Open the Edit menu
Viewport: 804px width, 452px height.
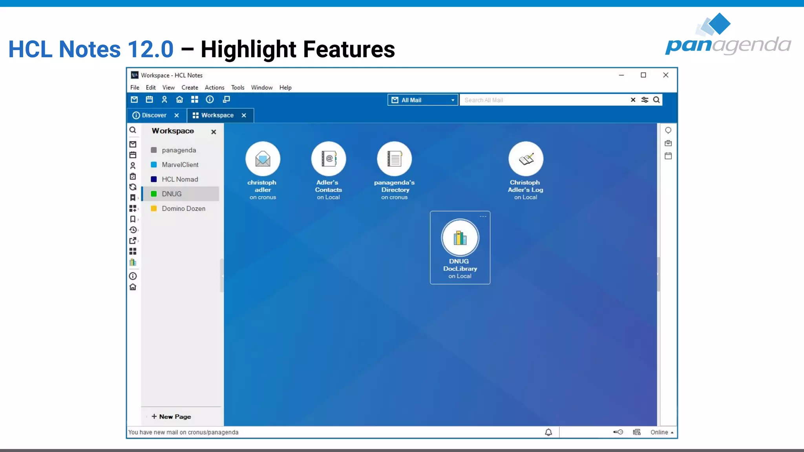pos(151,87)
